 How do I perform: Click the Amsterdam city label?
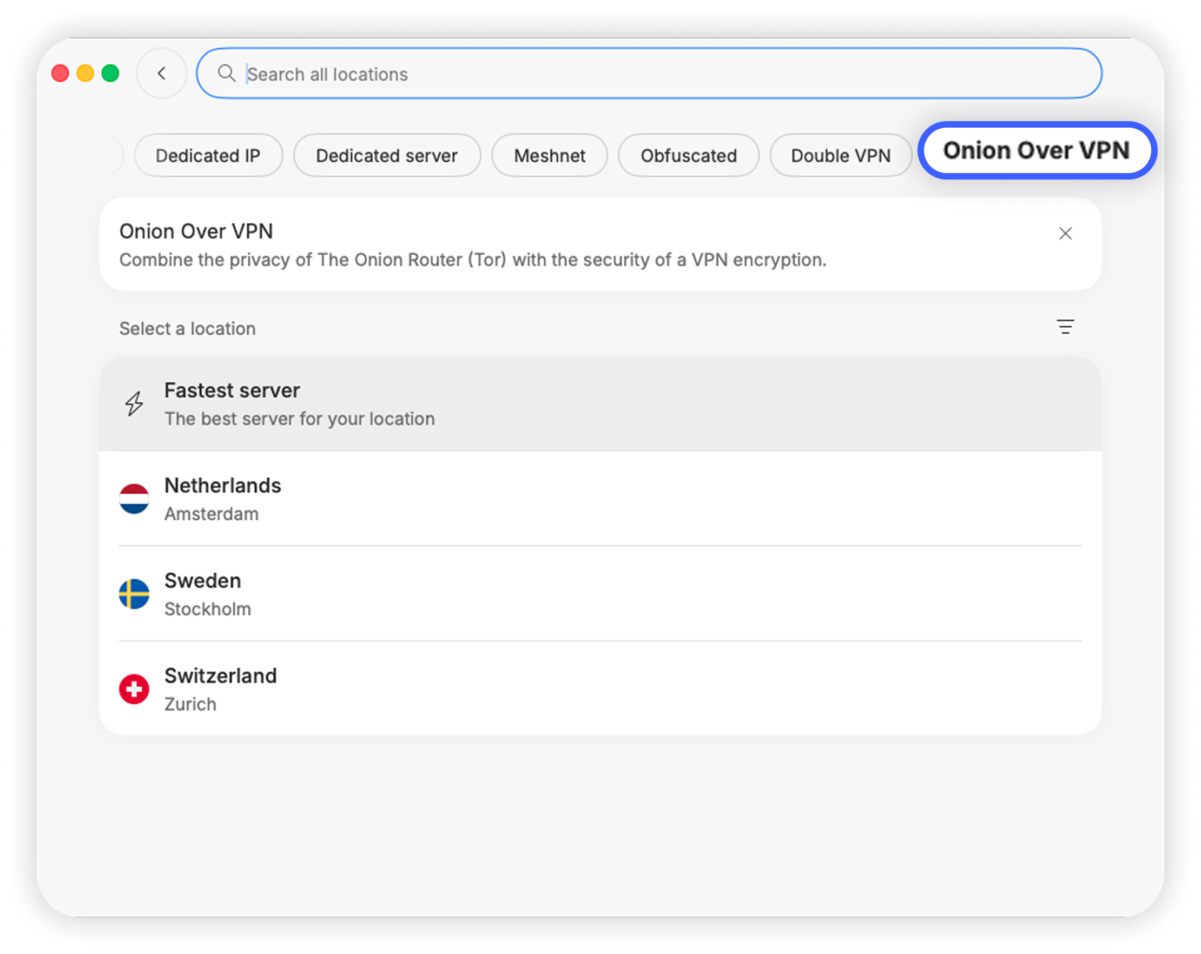point(212,514)
